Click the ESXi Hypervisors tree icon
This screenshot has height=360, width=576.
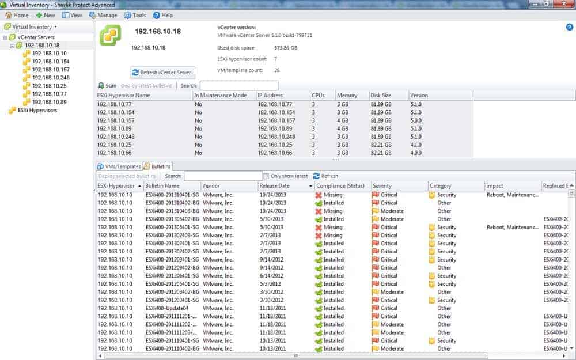[x=12, y=110]
